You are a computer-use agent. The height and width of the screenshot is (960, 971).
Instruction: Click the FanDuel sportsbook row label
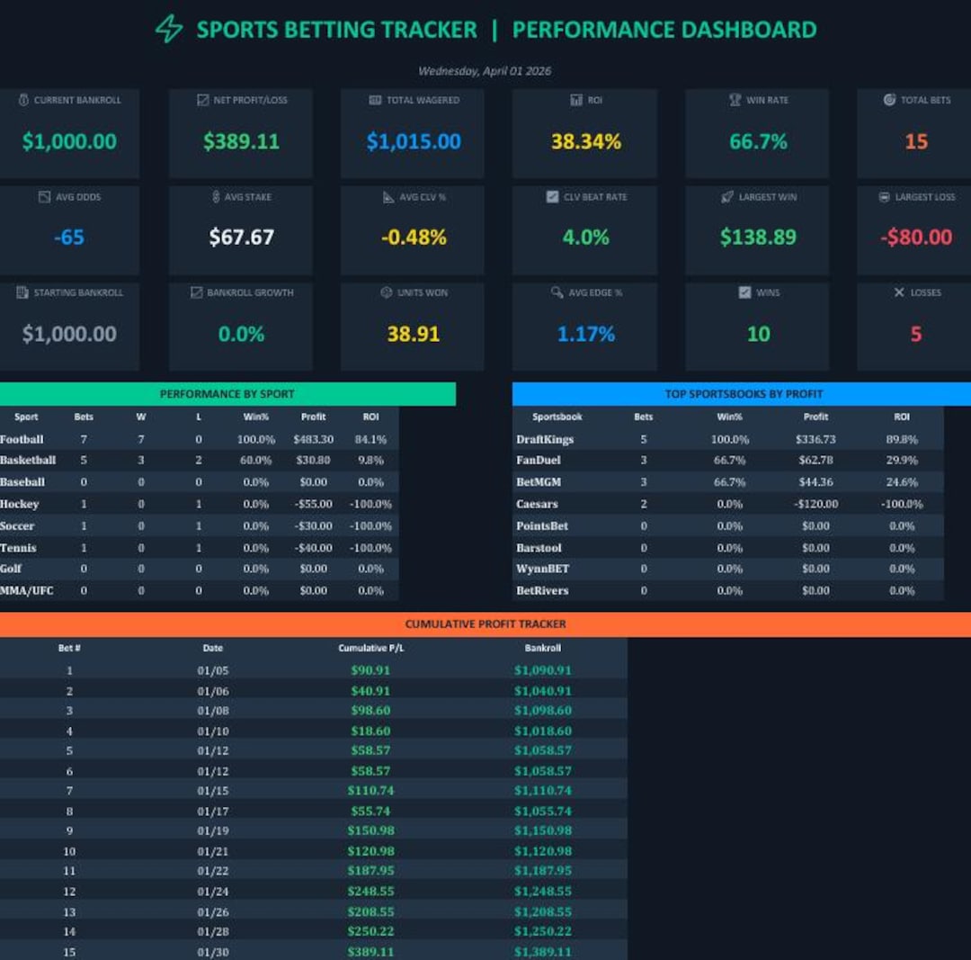tap(539, 461)
